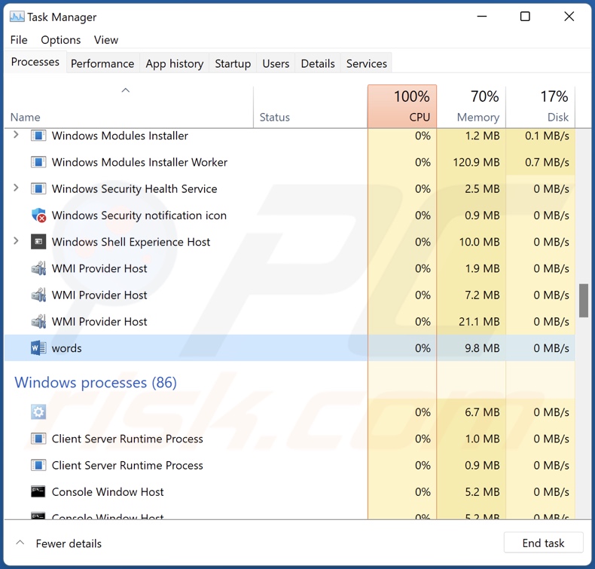This screenshot has height=569, width=595.
Task: Click the Windows Modules Installer Worker icon
Action: tap(38, 162)
